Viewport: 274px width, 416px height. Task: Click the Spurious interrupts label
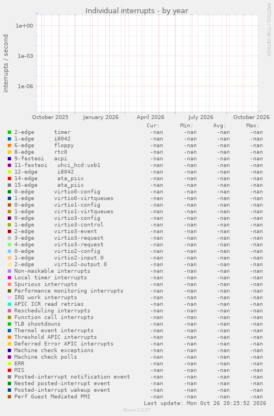pos(46,284)
